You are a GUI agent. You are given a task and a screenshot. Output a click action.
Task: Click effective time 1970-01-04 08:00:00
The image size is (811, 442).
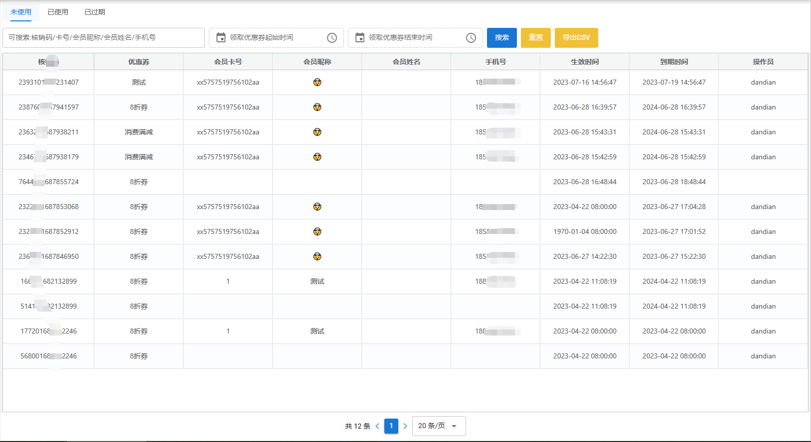(x=585, y=231)
